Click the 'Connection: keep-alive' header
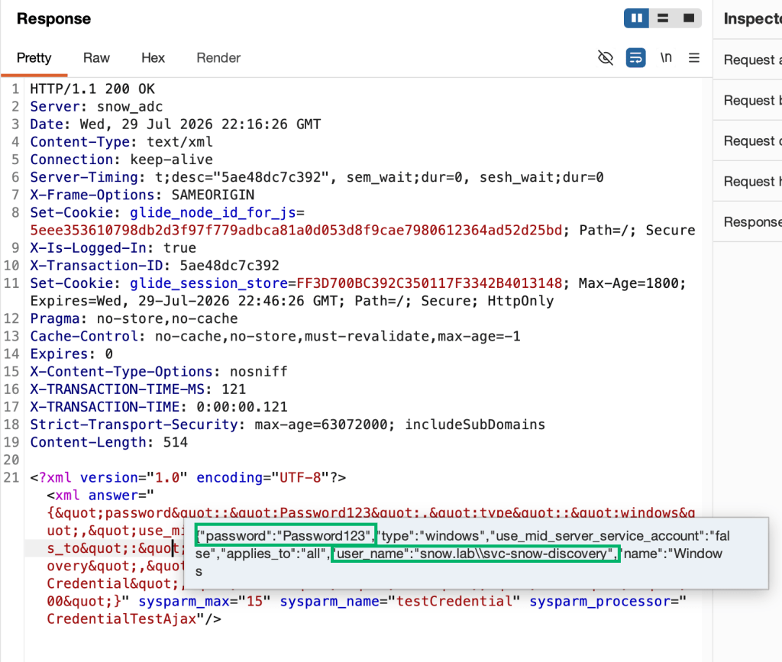 [121, 160]
